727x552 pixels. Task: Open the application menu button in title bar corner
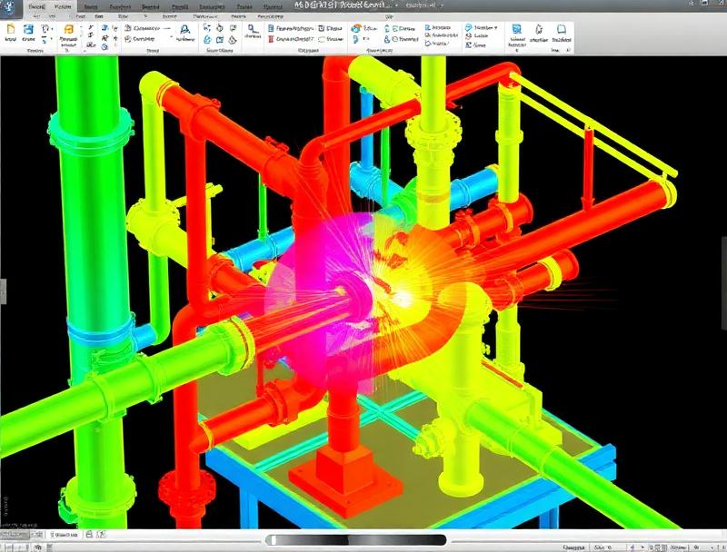[x=9, y=6]
